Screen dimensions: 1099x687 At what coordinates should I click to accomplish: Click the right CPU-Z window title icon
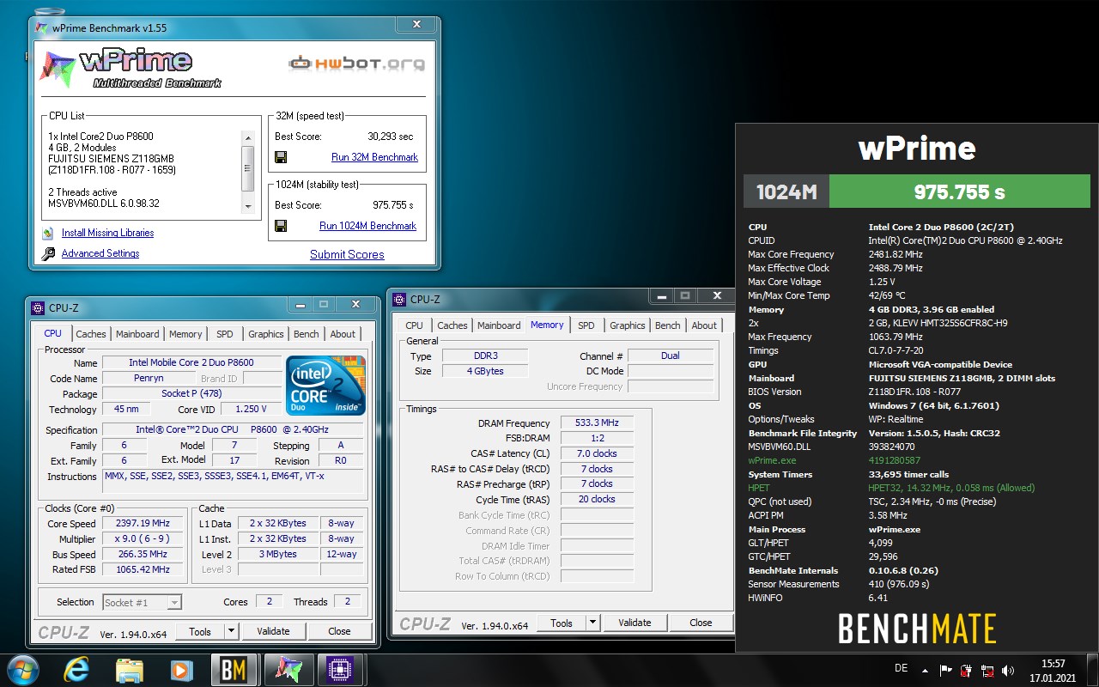tap(399, 299)
